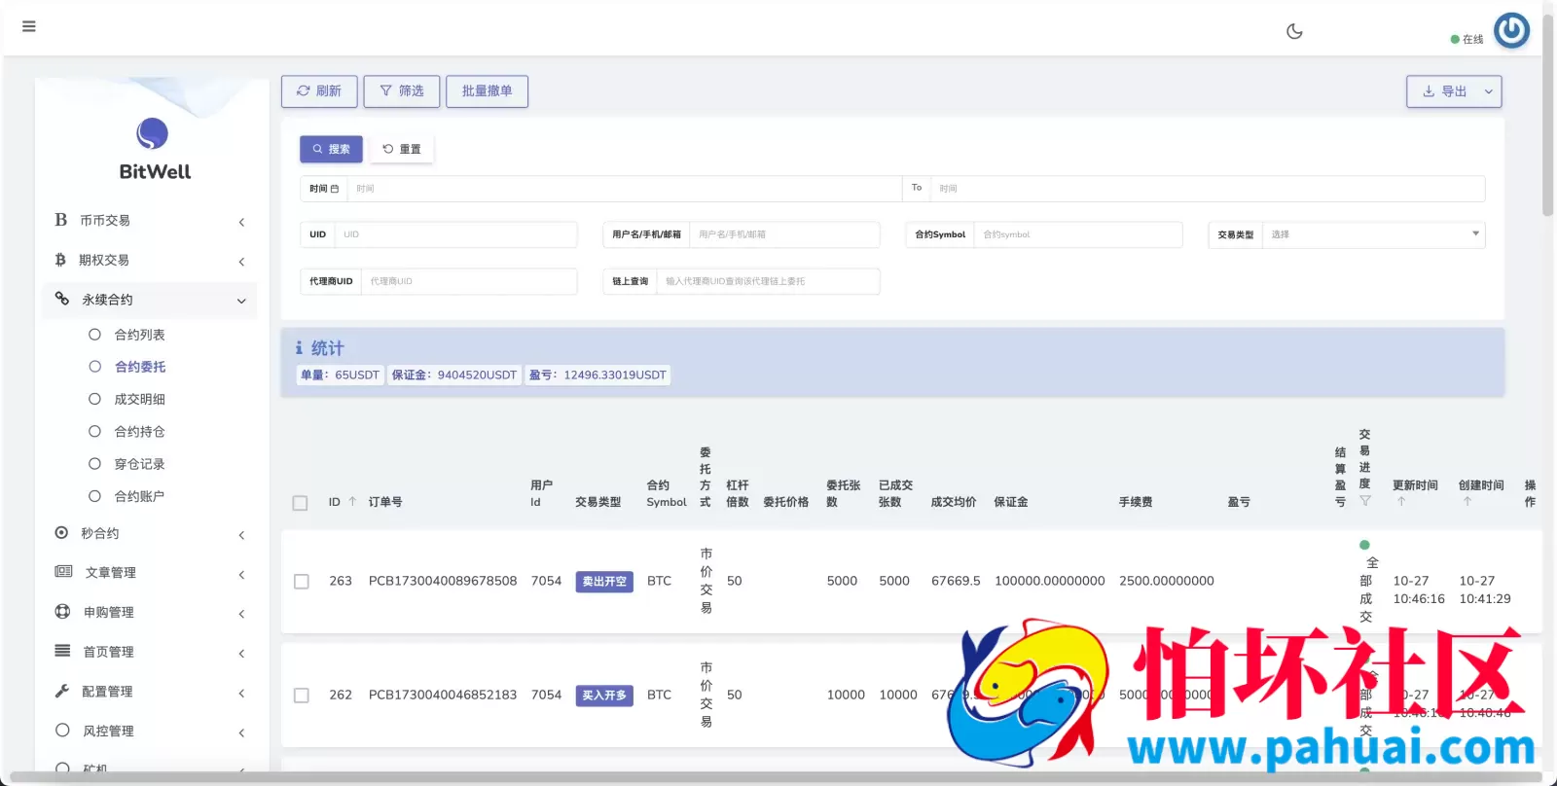Click the BitWell logo
1557x786 pixels.
[x=153, y=133]
